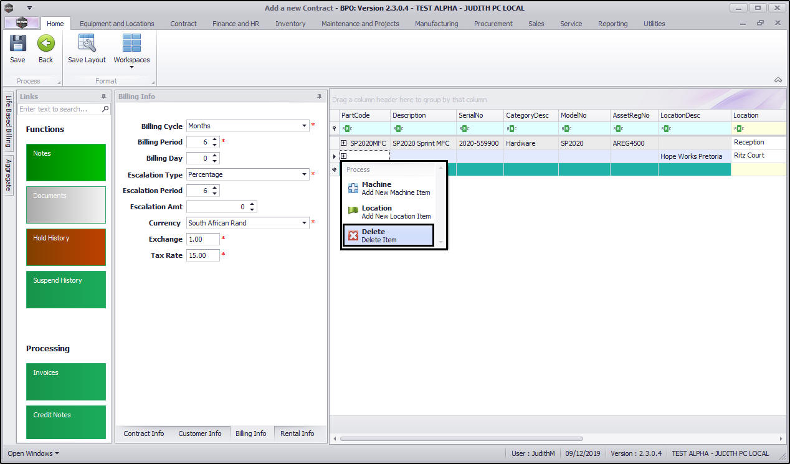790x464 pixels.
Task: Click the AssetRegNo column filter icon
Action: [x=619, y=129]
